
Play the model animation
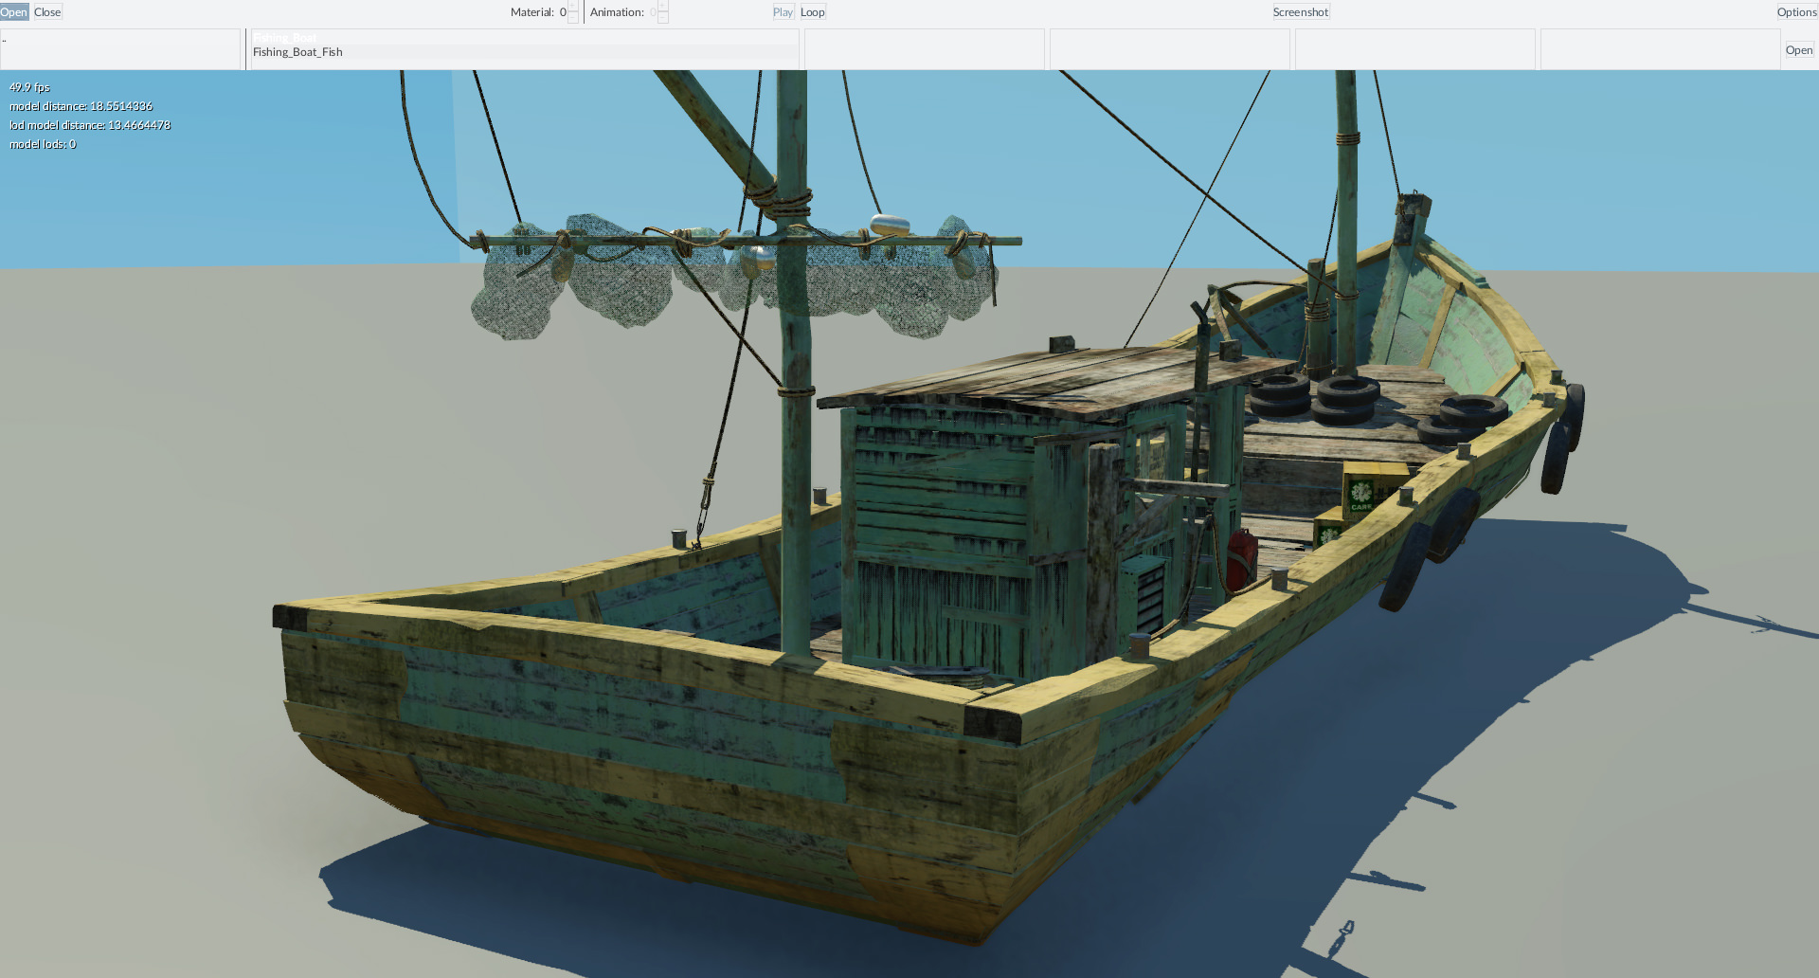(783, 12)
